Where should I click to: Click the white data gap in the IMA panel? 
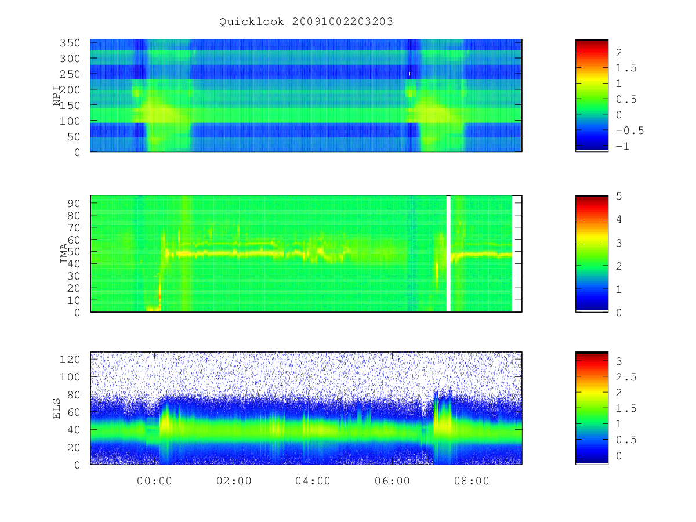tap(448, 253)
